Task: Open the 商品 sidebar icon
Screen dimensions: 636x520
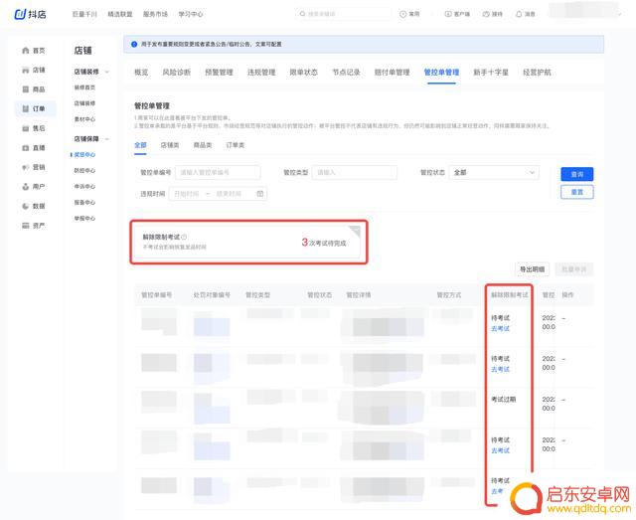Action: coord(26,89)
